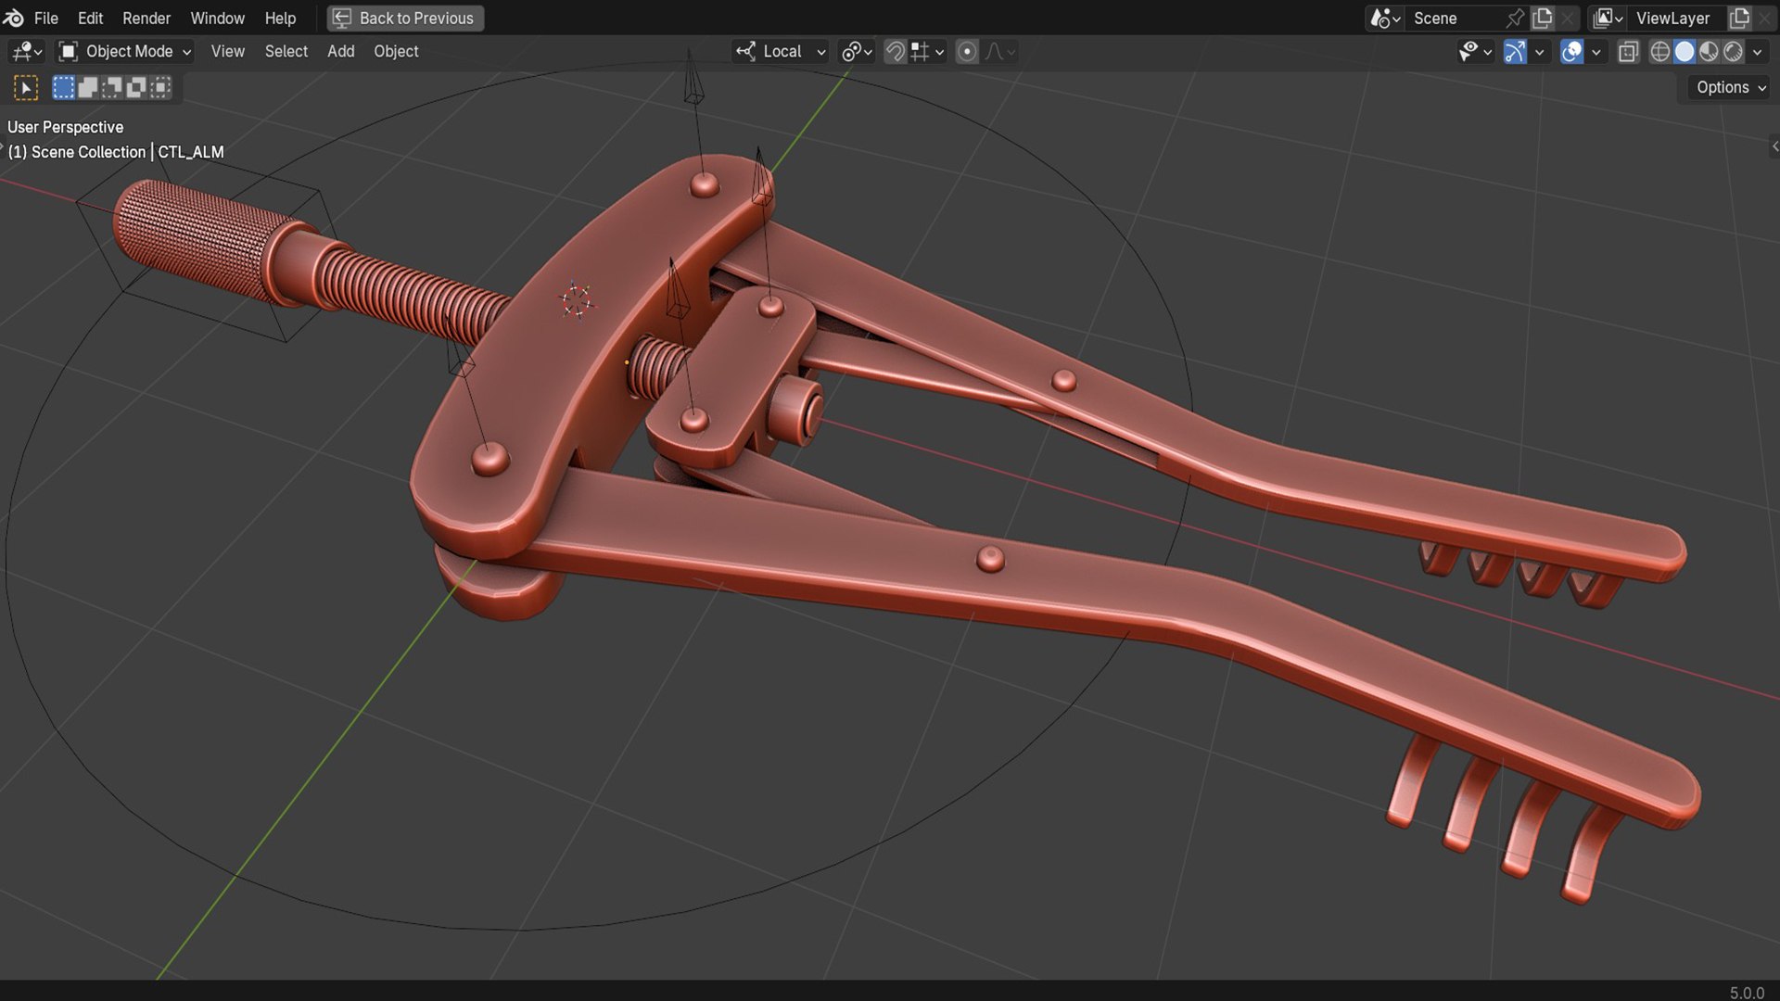Open the scene browse icon
The image size is (1780, 1001).
pos(1385,18)
